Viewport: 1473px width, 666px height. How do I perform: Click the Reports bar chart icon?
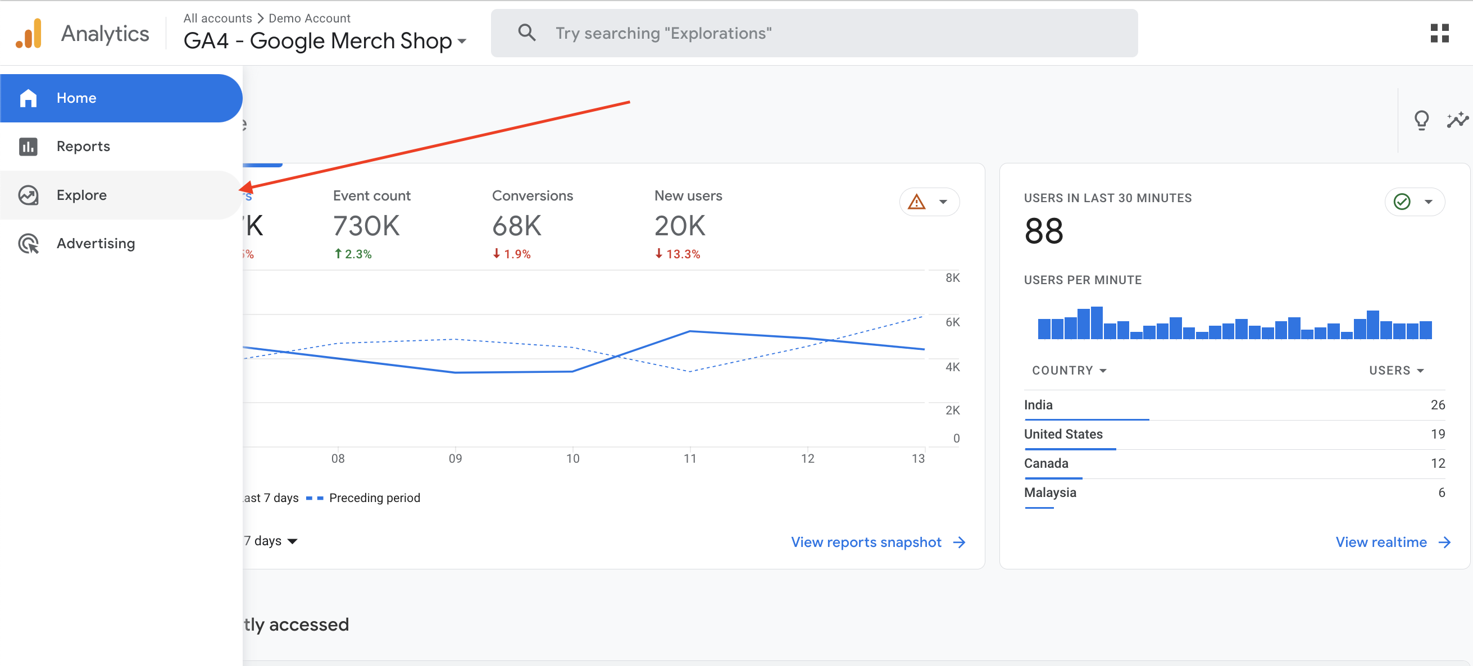(x=28, y=147)
